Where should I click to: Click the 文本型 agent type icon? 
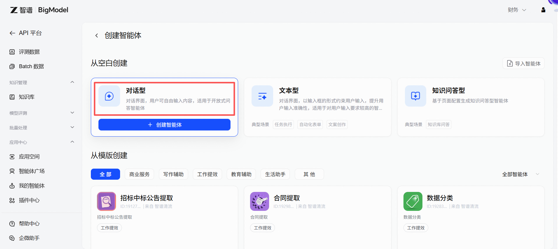(x=262, y=96)
